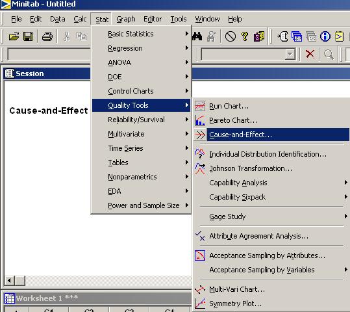
Task: Click the Pareto Chart bar icon
Action: tap(200, 120)
